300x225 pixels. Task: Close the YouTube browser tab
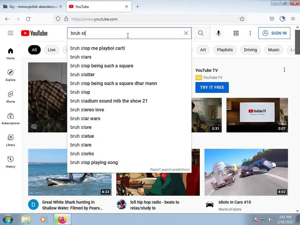click(127, 6)
